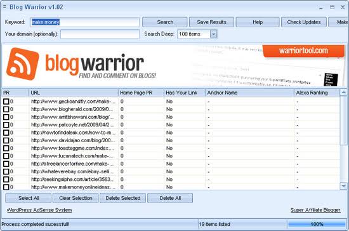Viewport: 349px width, 231px height.
Task: Select the http://seekingalpha.com/article/3563... URL cell
Action: click(73, 180)
